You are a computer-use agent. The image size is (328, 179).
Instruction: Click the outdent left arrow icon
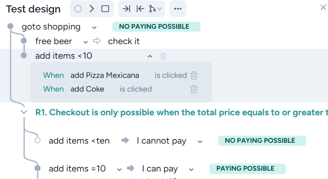point(140,9)
